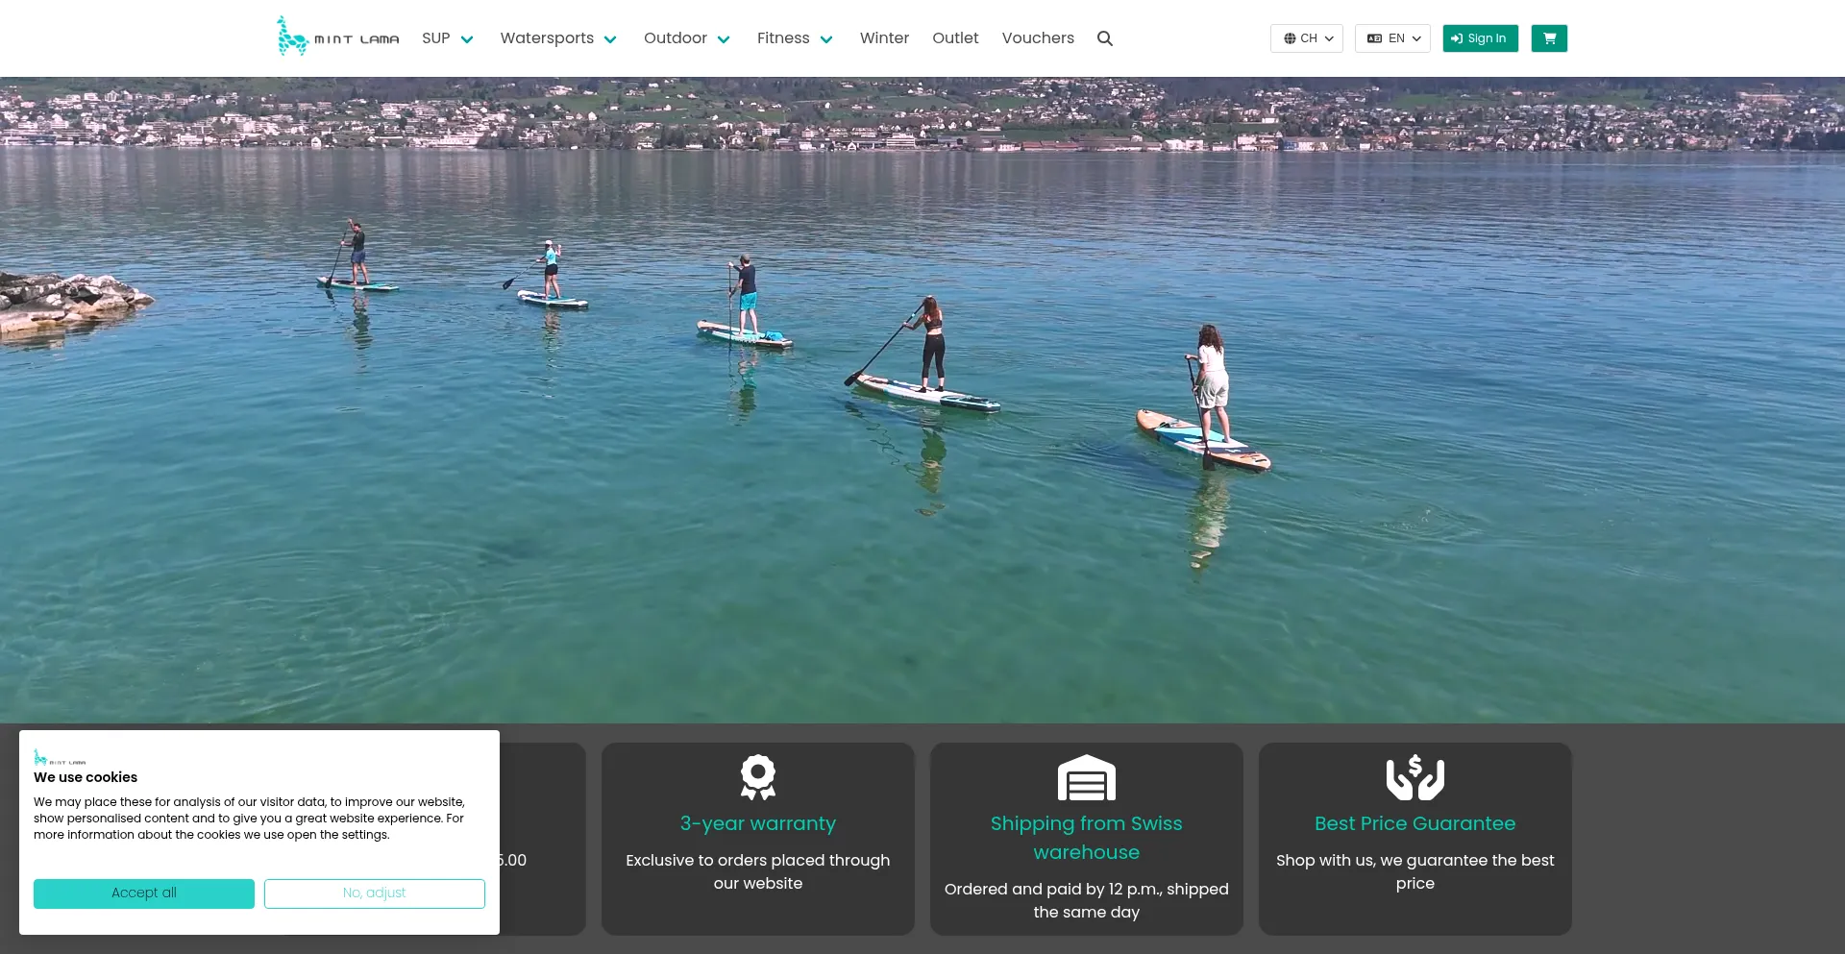
Task: Expand the SUP menu chevron
Action: pyautogui.click(x=467, y=39)
